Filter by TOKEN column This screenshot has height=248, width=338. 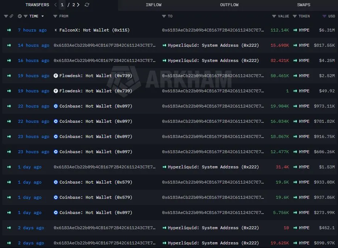tap(295, 16)
